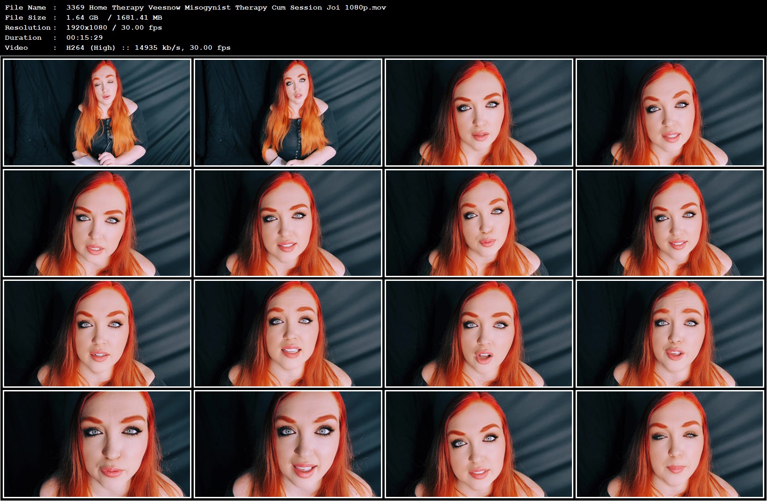Image resolution: width=767 pixels, height=501 pixels.
Task: Open the third thumbnail in row two
Action: (479, 223)
